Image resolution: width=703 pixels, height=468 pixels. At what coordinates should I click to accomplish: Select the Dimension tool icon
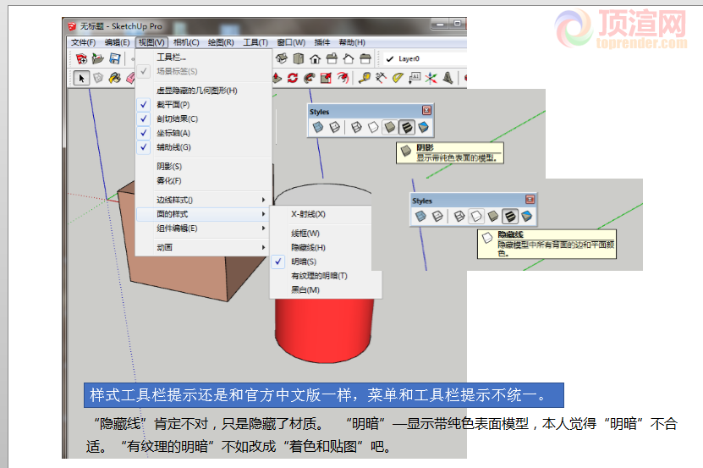[x=381, y=78]
